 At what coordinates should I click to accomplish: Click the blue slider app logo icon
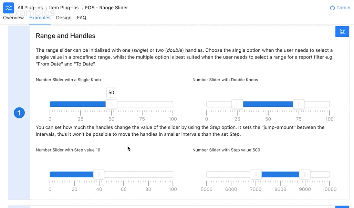(x=9, y=8)
